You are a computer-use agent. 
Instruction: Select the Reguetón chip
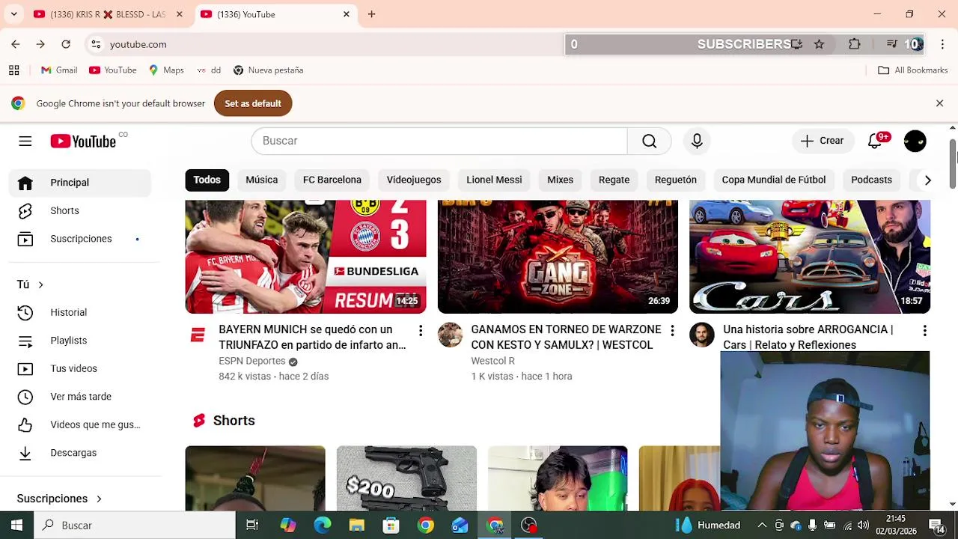676,180
